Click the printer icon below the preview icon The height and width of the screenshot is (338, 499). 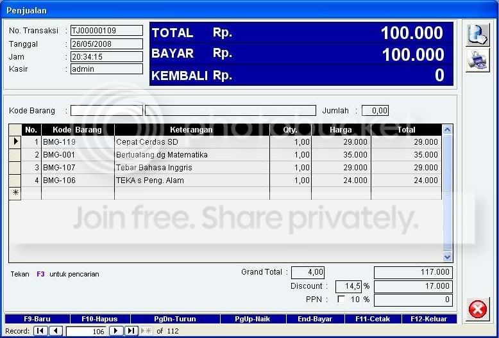click(x=478, y=60)
